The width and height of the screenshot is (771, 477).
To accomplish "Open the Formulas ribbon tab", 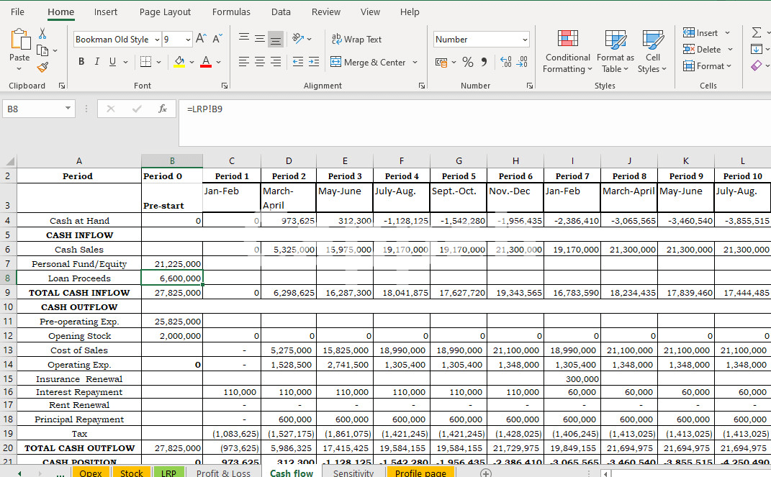I will point(231,12).
